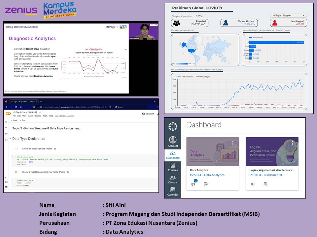
Task: Open the Tools menu in Colab
Action: tap(45, 116)
